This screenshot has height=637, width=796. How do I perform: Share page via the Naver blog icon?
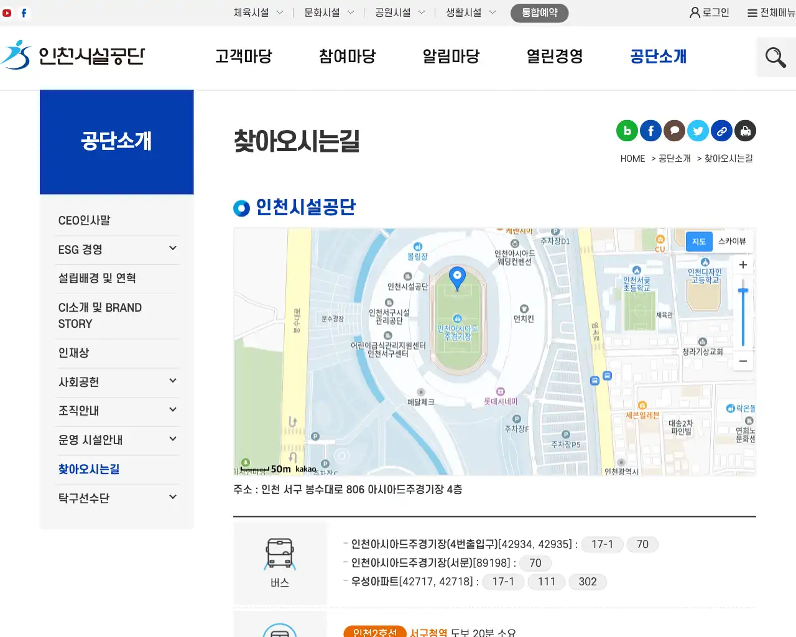(627, 131)
